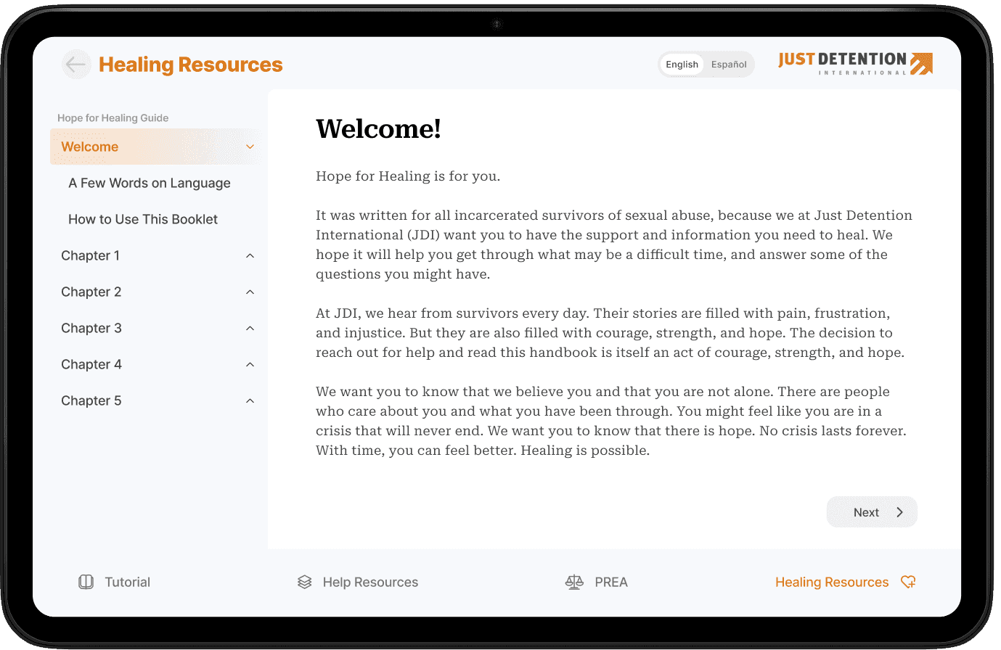Click the Just Detention International logo

pyautogui.click(x=855, y=64)
